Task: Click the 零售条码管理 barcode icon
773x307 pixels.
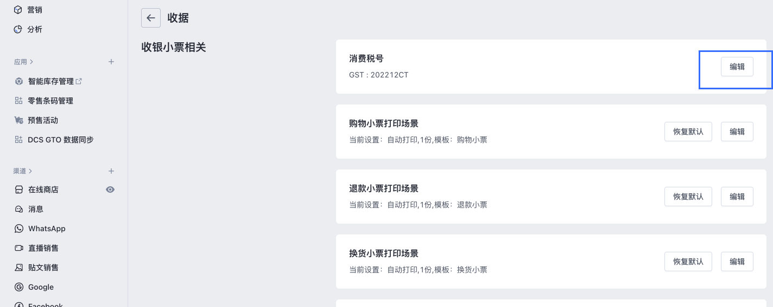Action: (x=19, y=101)
